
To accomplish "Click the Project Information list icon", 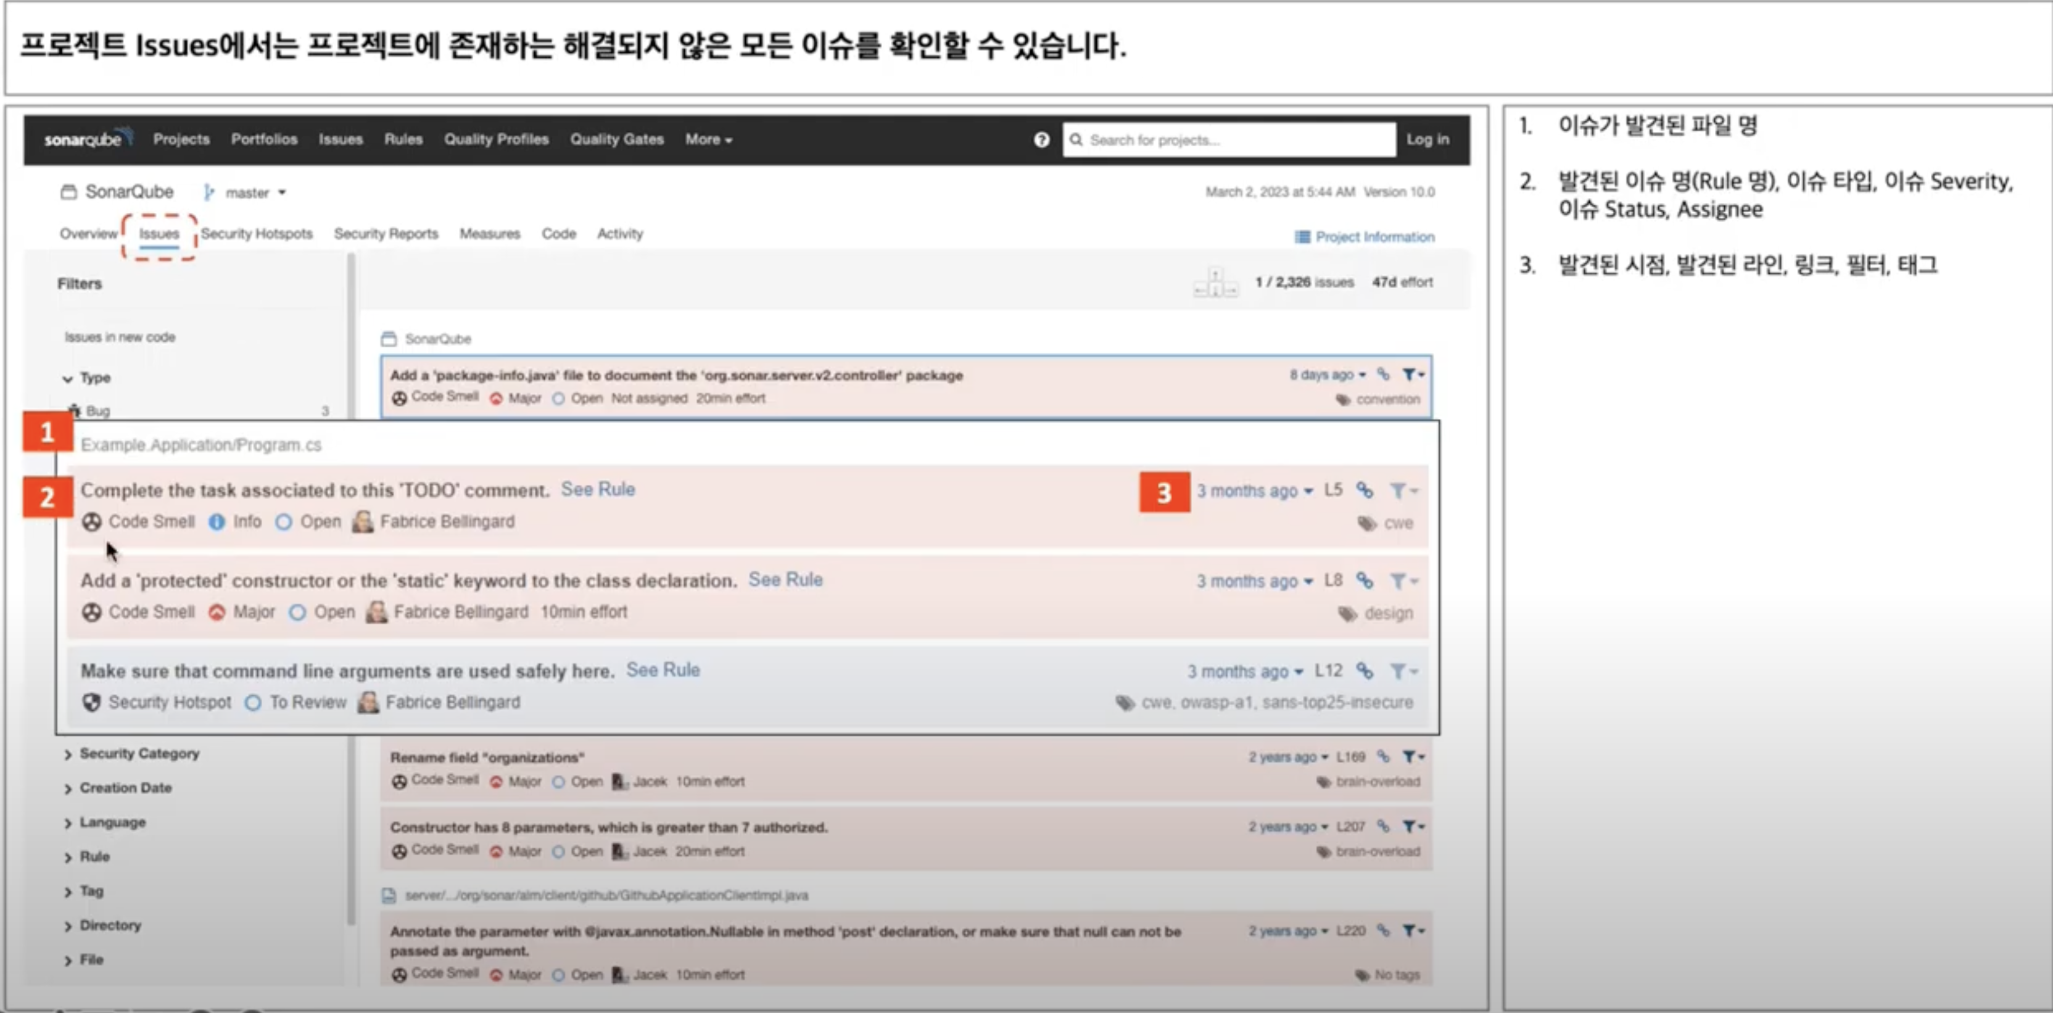I will 1302,237.
